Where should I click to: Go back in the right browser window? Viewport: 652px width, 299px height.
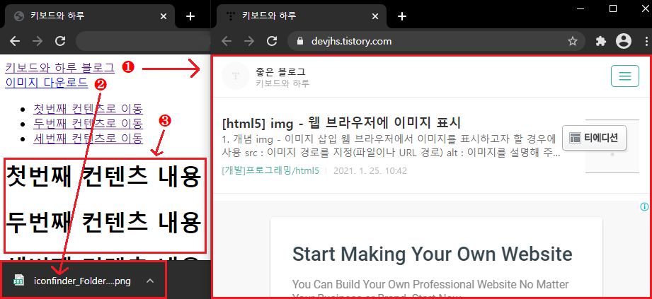click(x=227, y=41)
